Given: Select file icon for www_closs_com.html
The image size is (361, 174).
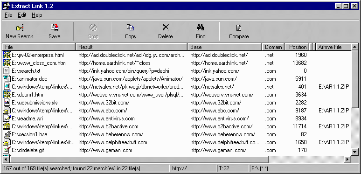Looking at the screenshot, I should (x=7, y=63).
